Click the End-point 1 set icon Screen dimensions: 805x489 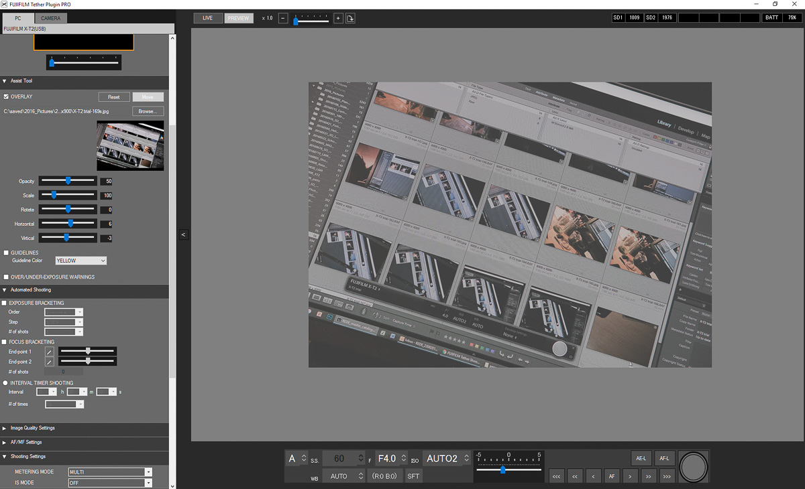pos(50,352)
